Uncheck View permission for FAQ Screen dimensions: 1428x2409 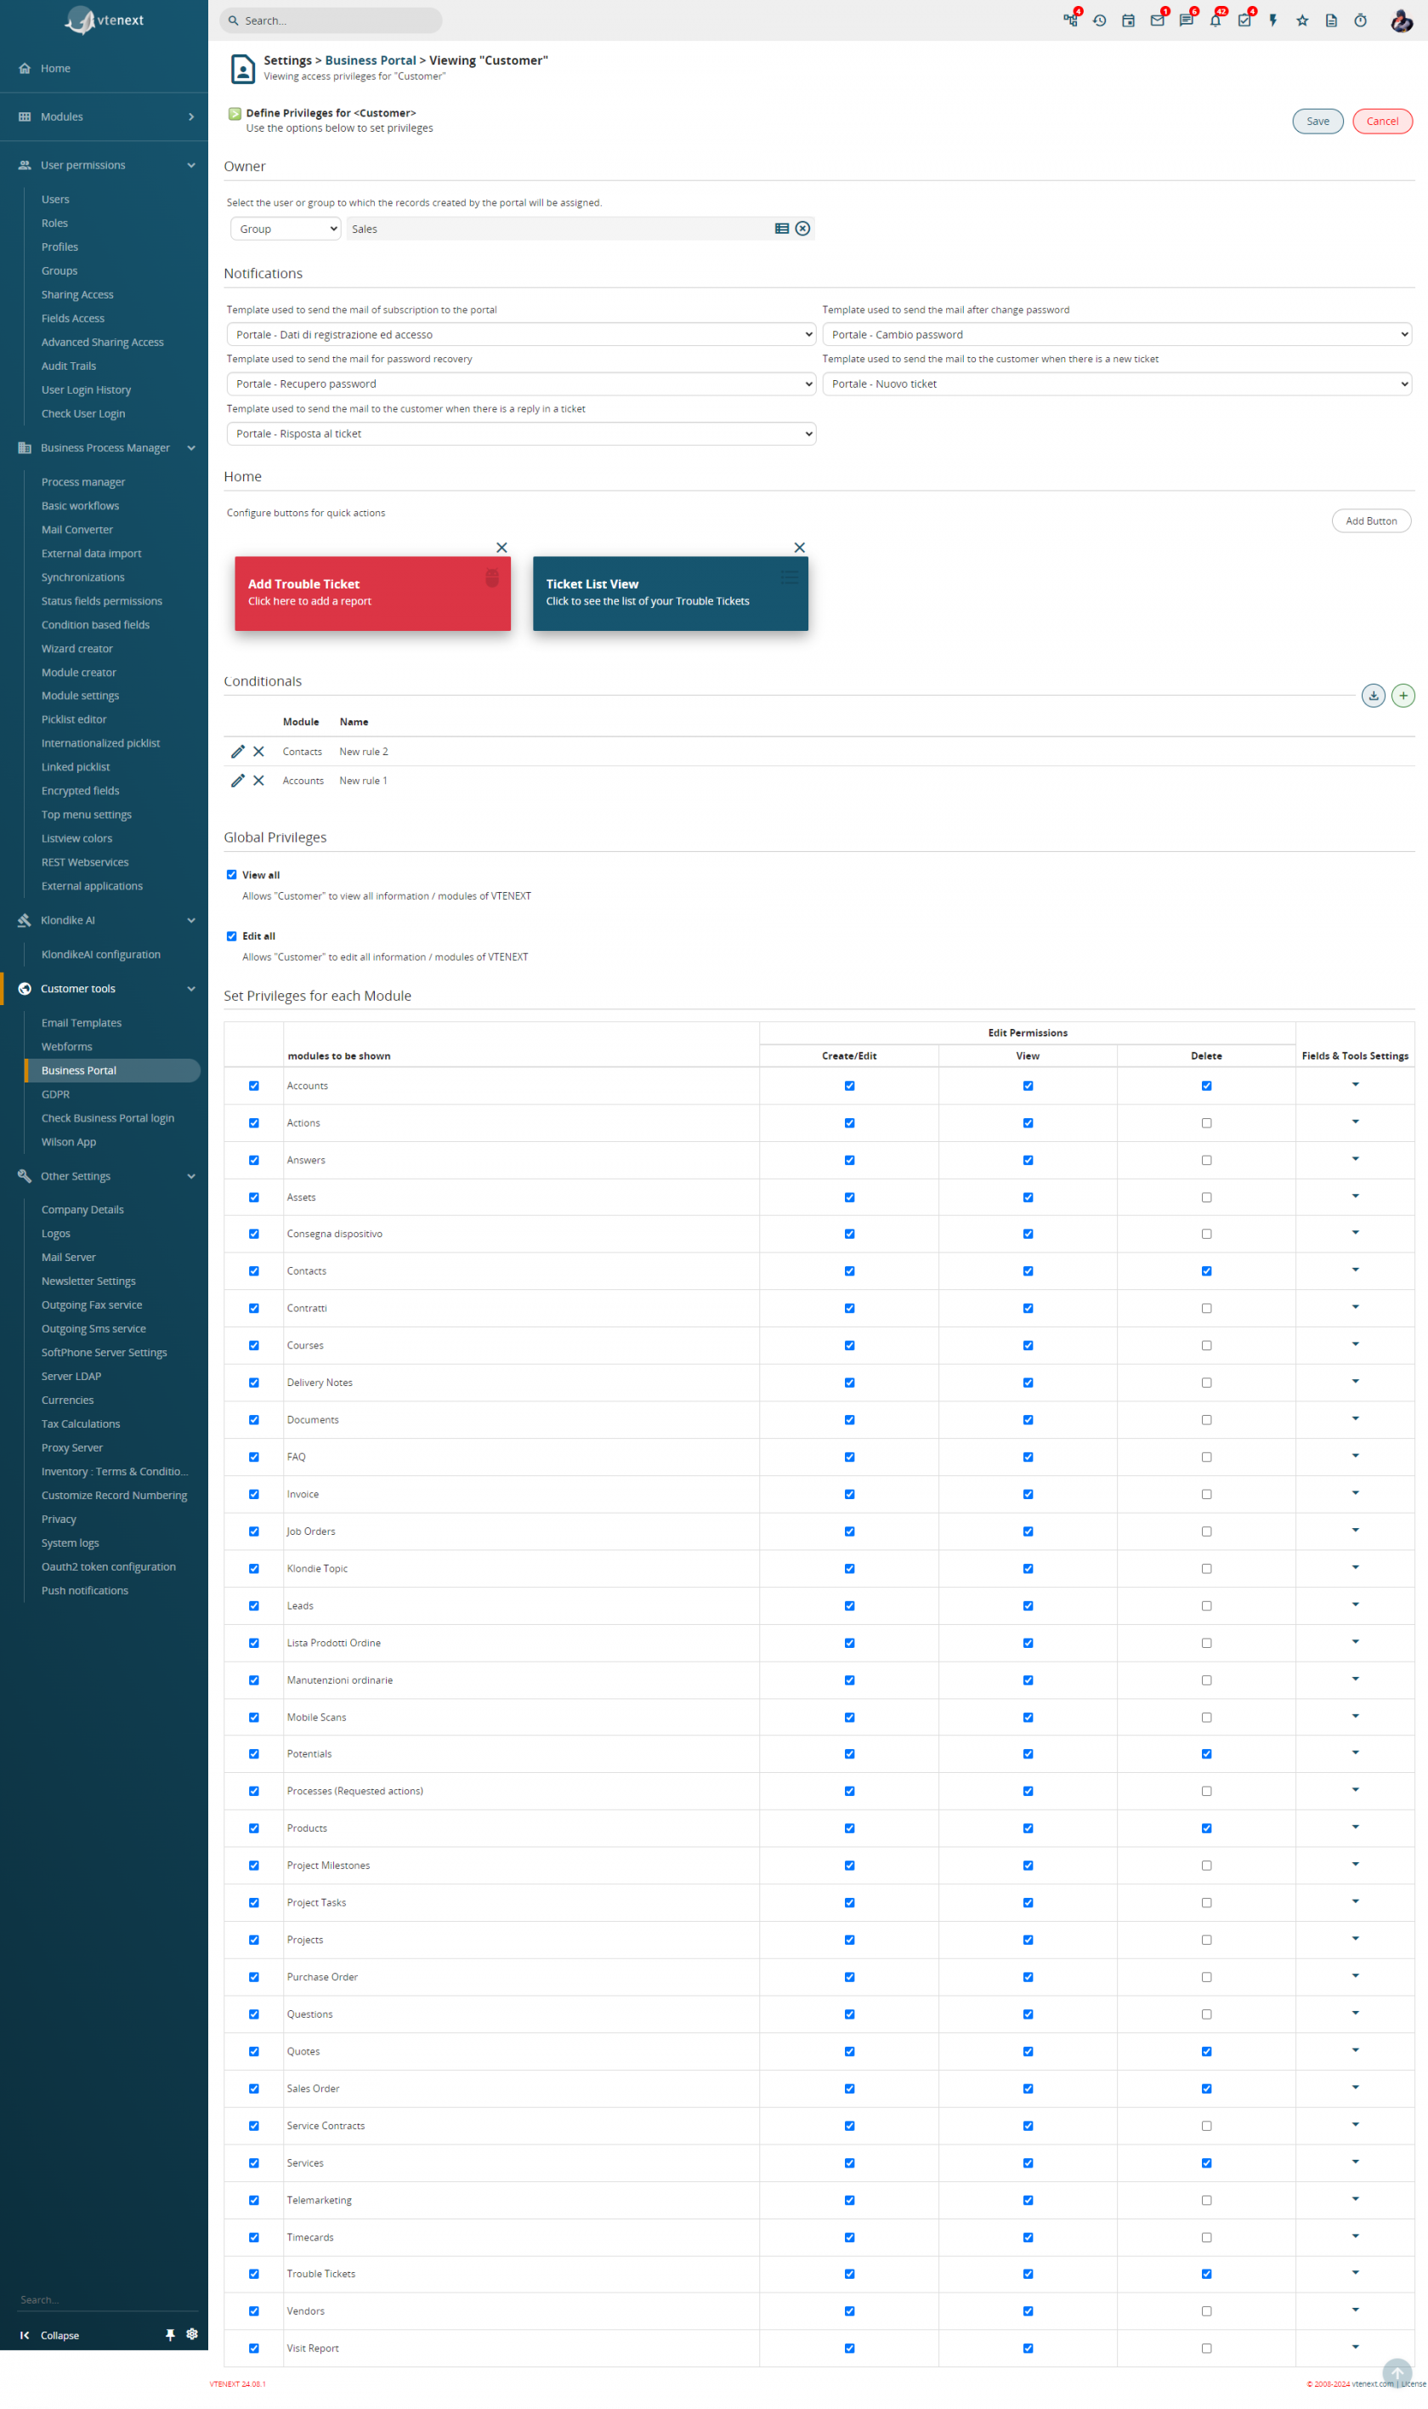coord(1028,1457)
